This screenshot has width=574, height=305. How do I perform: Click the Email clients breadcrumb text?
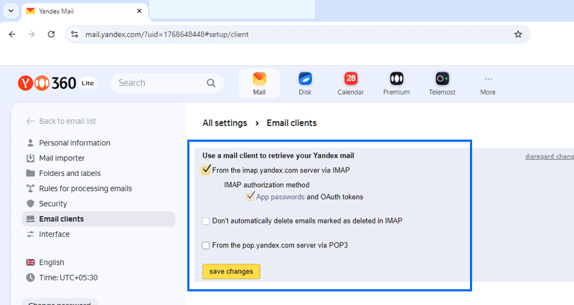292,123
